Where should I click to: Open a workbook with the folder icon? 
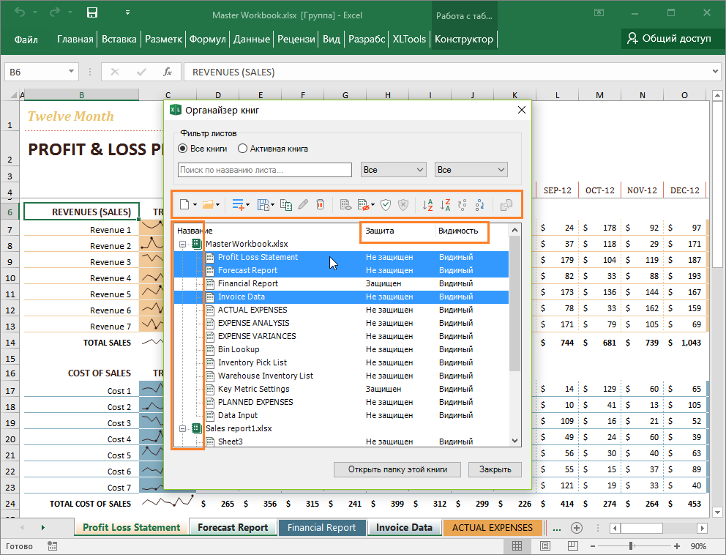tap(208, 204)
